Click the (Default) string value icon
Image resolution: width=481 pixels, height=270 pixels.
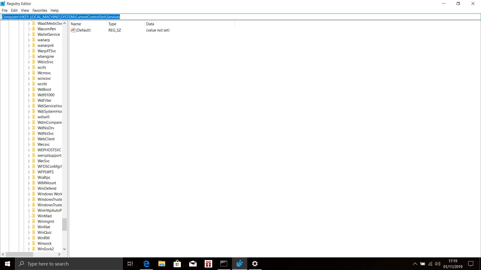tap(73, 30)
